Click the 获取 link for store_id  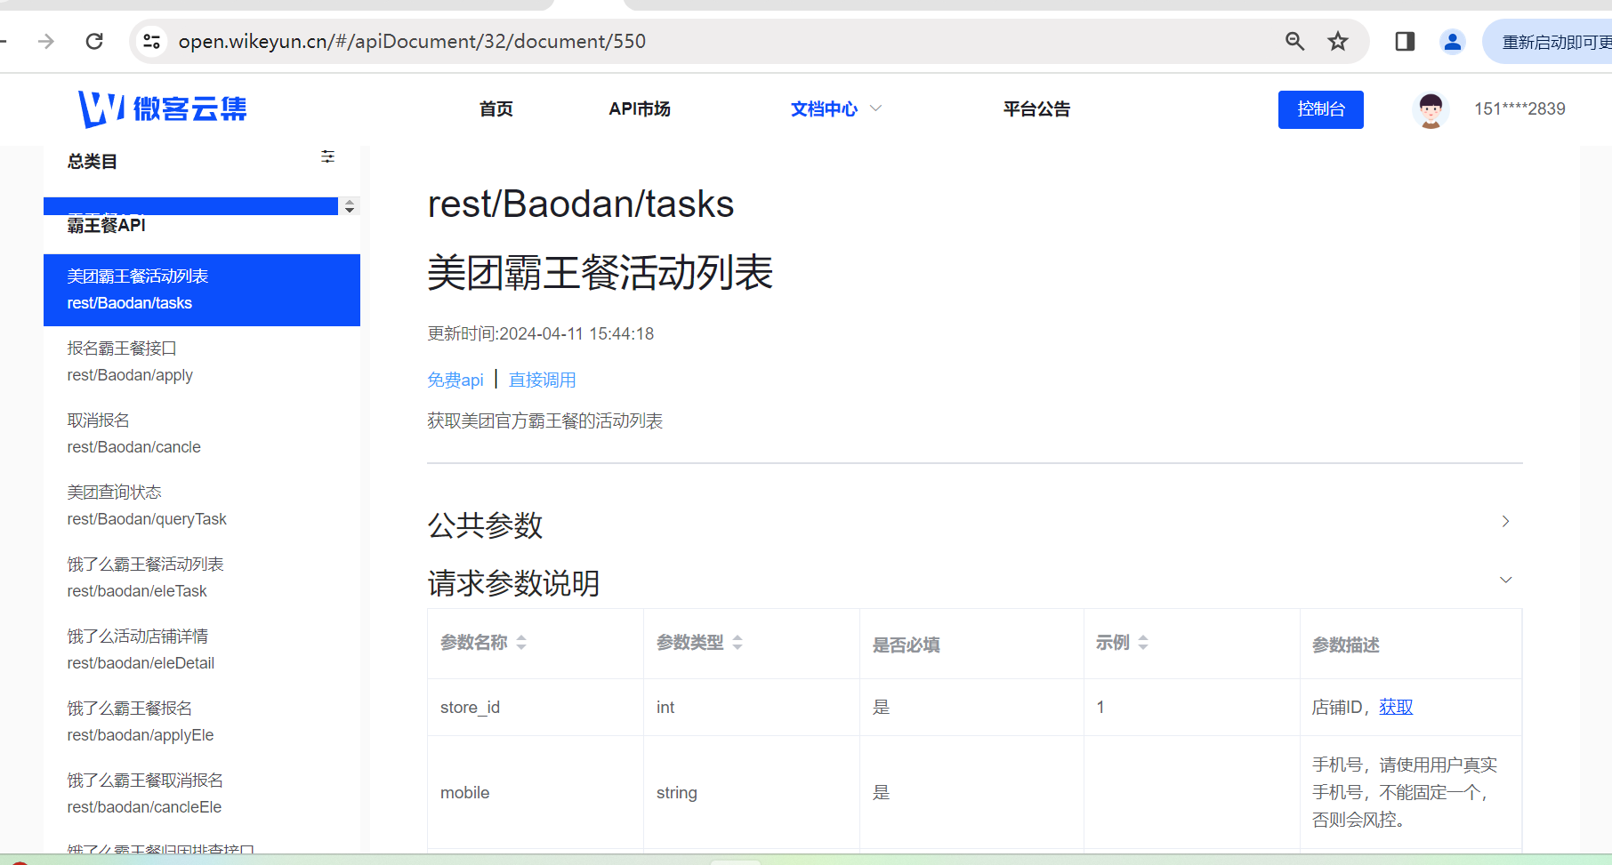1396,707
